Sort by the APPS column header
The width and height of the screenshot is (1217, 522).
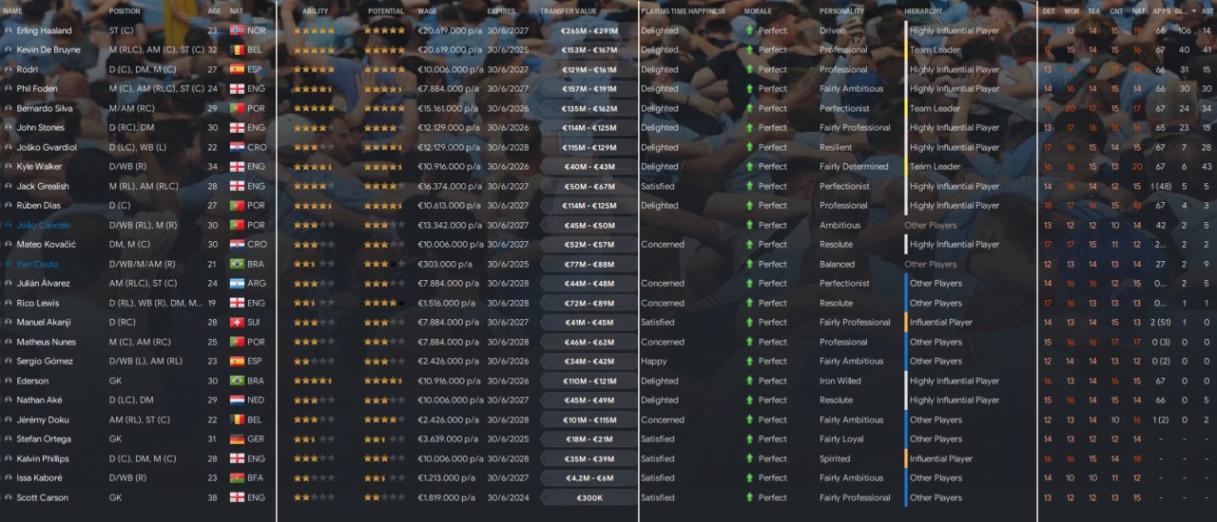pyautogui.click(x=1161, y=10)
